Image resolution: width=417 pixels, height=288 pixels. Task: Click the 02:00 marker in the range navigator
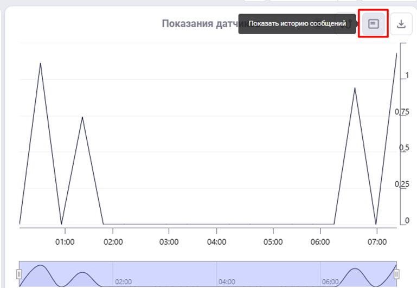[x=123, y=282]
